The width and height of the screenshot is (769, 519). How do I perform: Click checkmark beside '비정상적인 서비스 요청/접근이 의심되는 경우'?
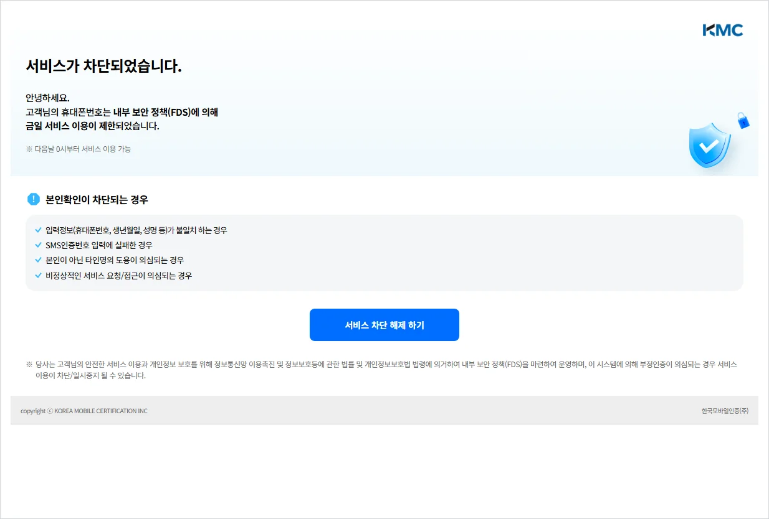39,275
